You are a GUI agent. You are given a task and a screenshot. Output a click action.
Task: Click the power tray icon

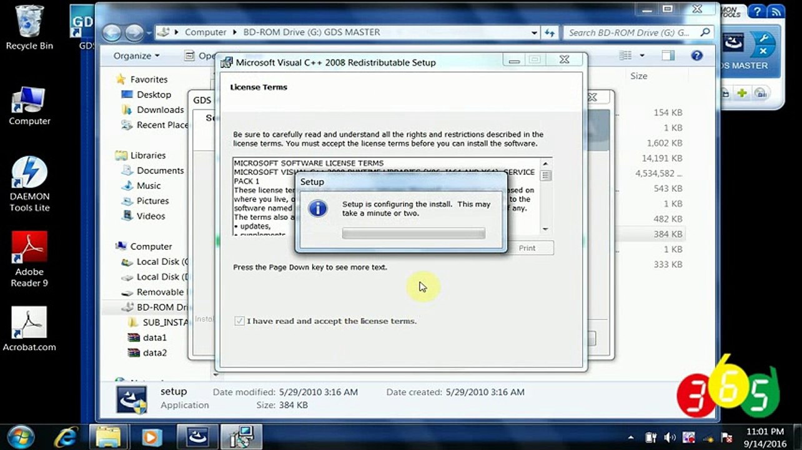click(x=650, y=437)
